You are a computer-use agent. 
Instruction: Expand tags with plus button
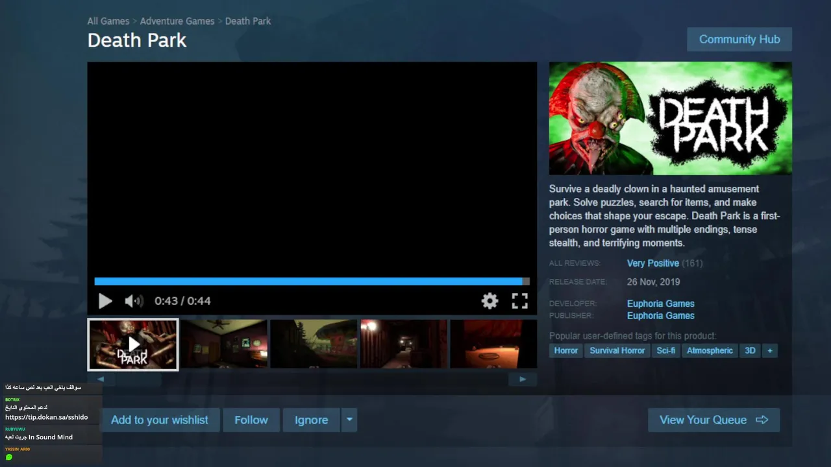tap(770, 350)
